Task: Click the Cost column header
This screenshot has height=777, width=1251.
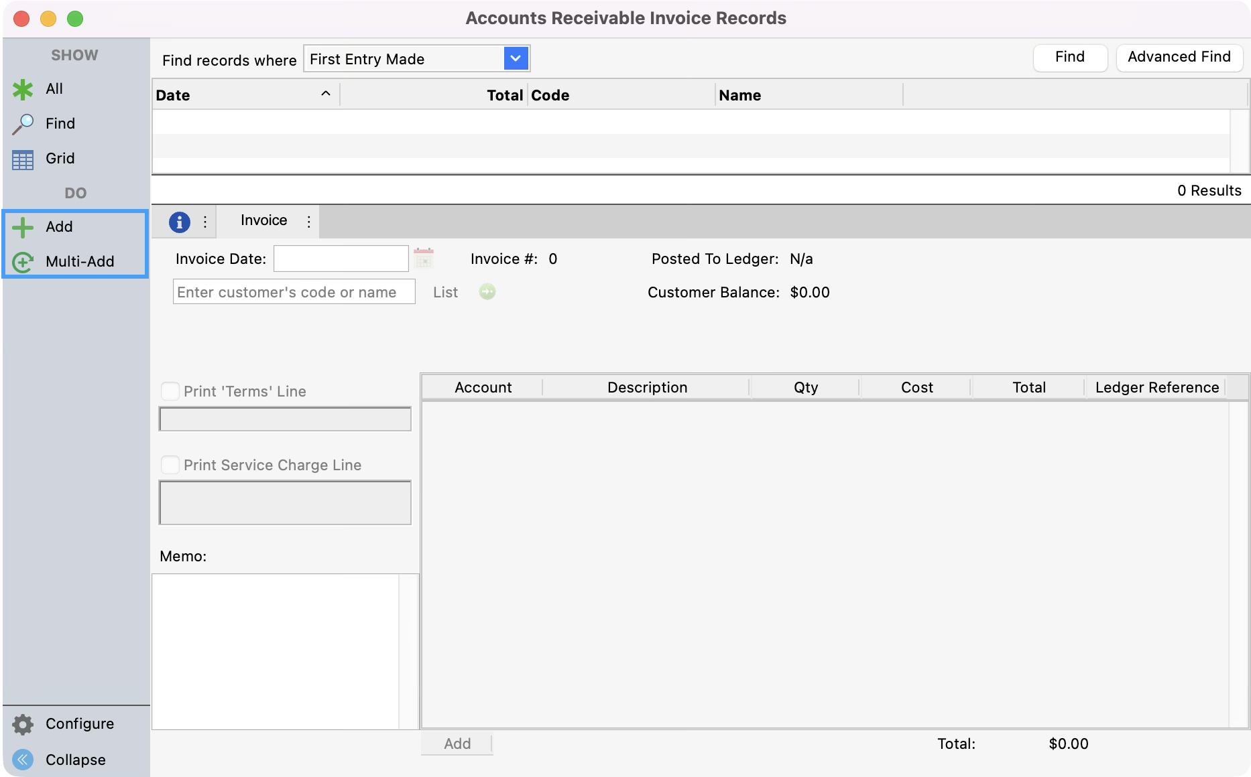Action: (916, 387)
